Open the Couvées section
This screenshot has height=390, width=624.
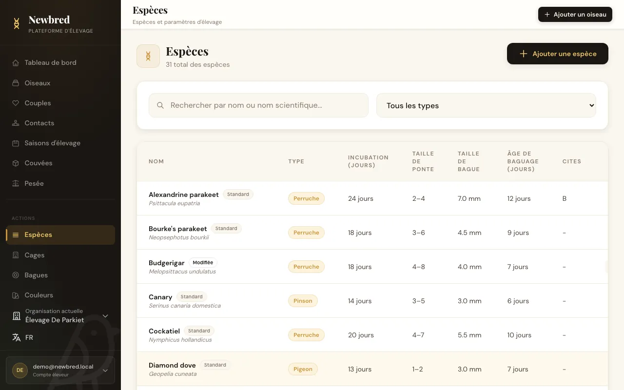[60, 163]
